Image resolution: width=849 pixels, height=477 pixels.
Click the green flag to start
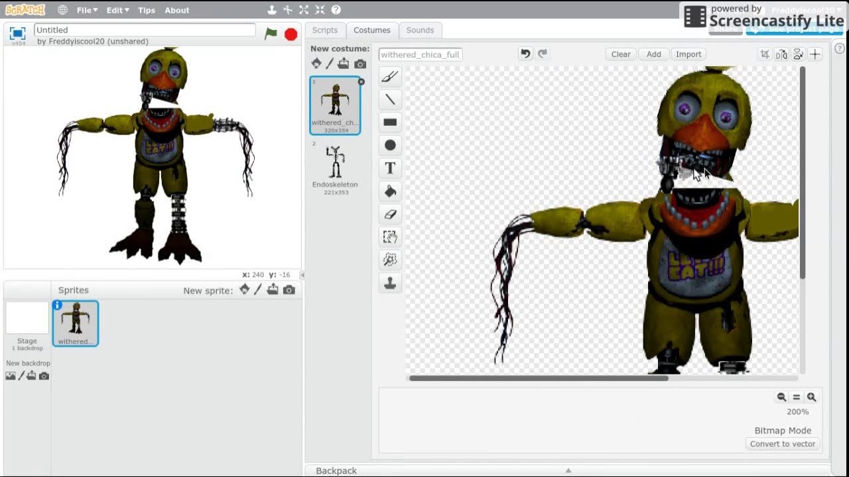[x=271, y=34]
